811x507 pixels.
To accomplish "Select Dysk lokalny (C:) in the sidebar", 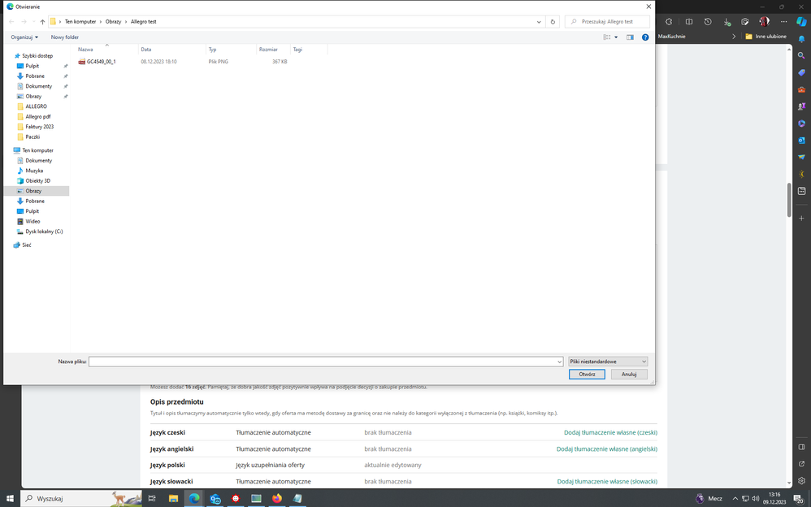I will tap(44, 232).
